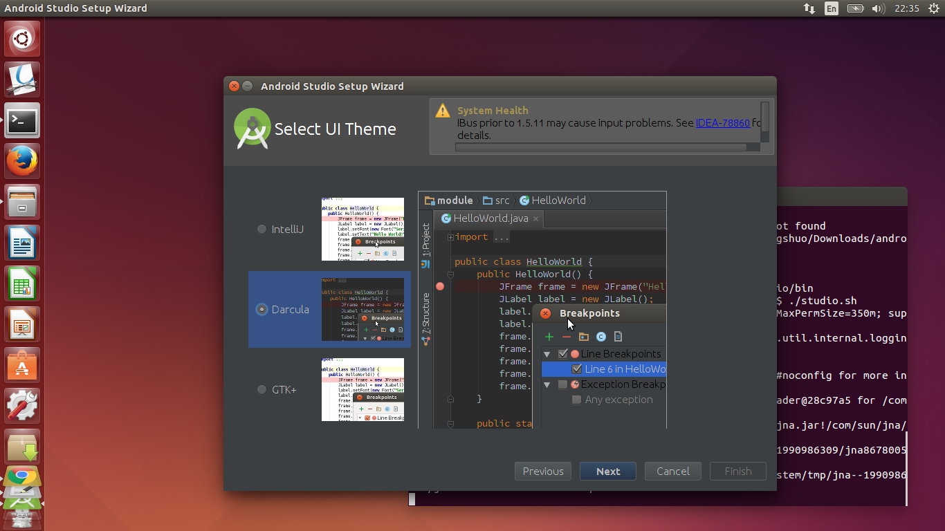Open LibreOffice Writer from the dock
This screenshot has height=531, width=945.
coord(23,243)
